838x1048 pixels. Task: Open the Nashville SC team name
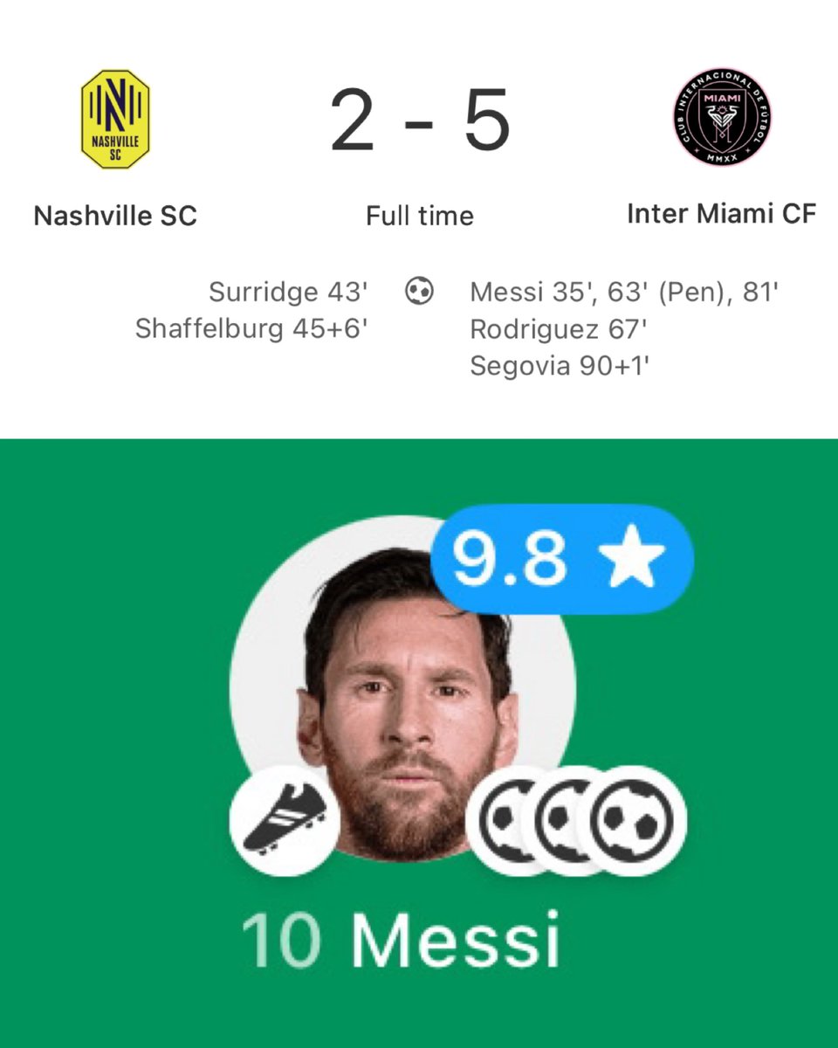tap(115, 216)
